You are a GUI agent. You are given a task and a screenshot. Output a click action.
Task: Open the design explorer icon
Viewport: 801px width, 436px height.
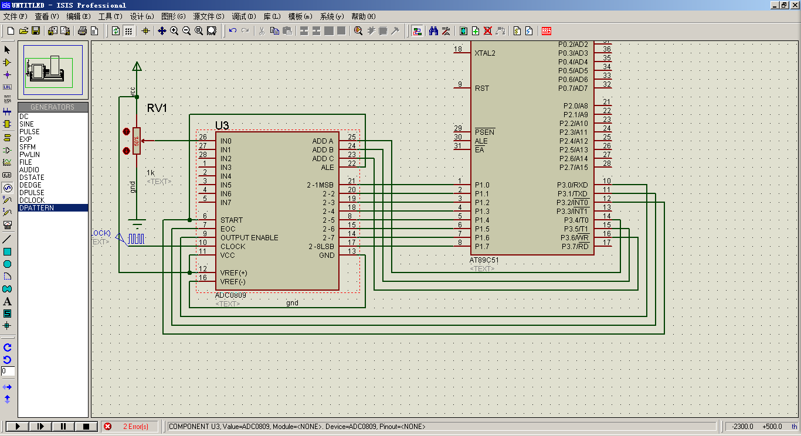[x=463, y=31]
